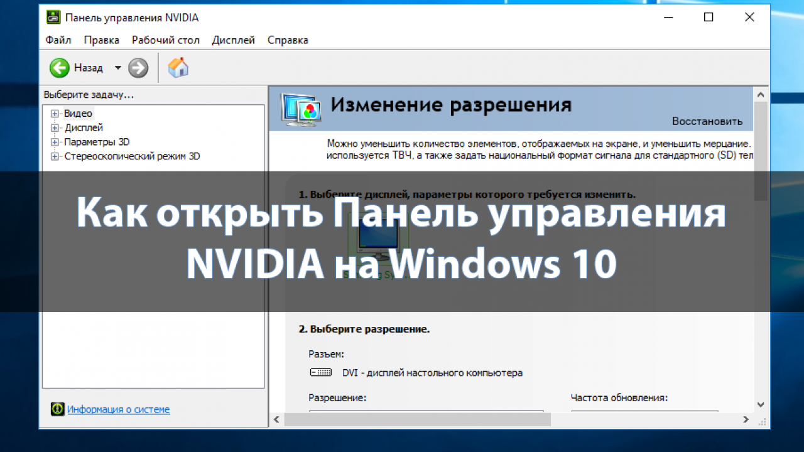Click the Восстановить link
804x452 pixels.
[707, 121]
